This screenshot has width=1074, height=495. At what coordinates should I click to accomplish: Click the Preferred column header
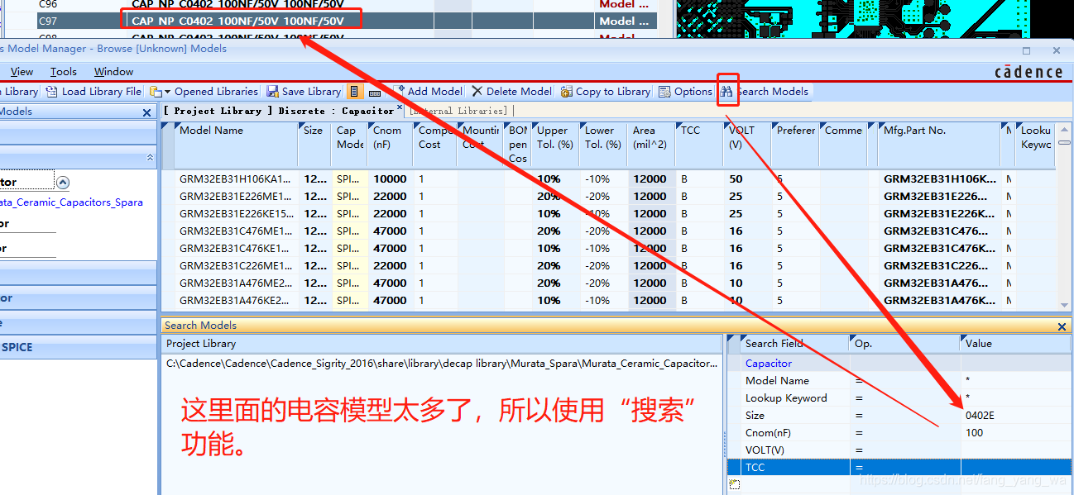(x=796, y=145)
